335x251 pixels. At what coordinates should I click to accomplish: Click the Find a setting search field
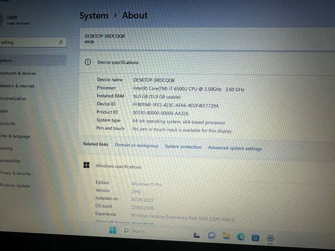pos(33,42)
